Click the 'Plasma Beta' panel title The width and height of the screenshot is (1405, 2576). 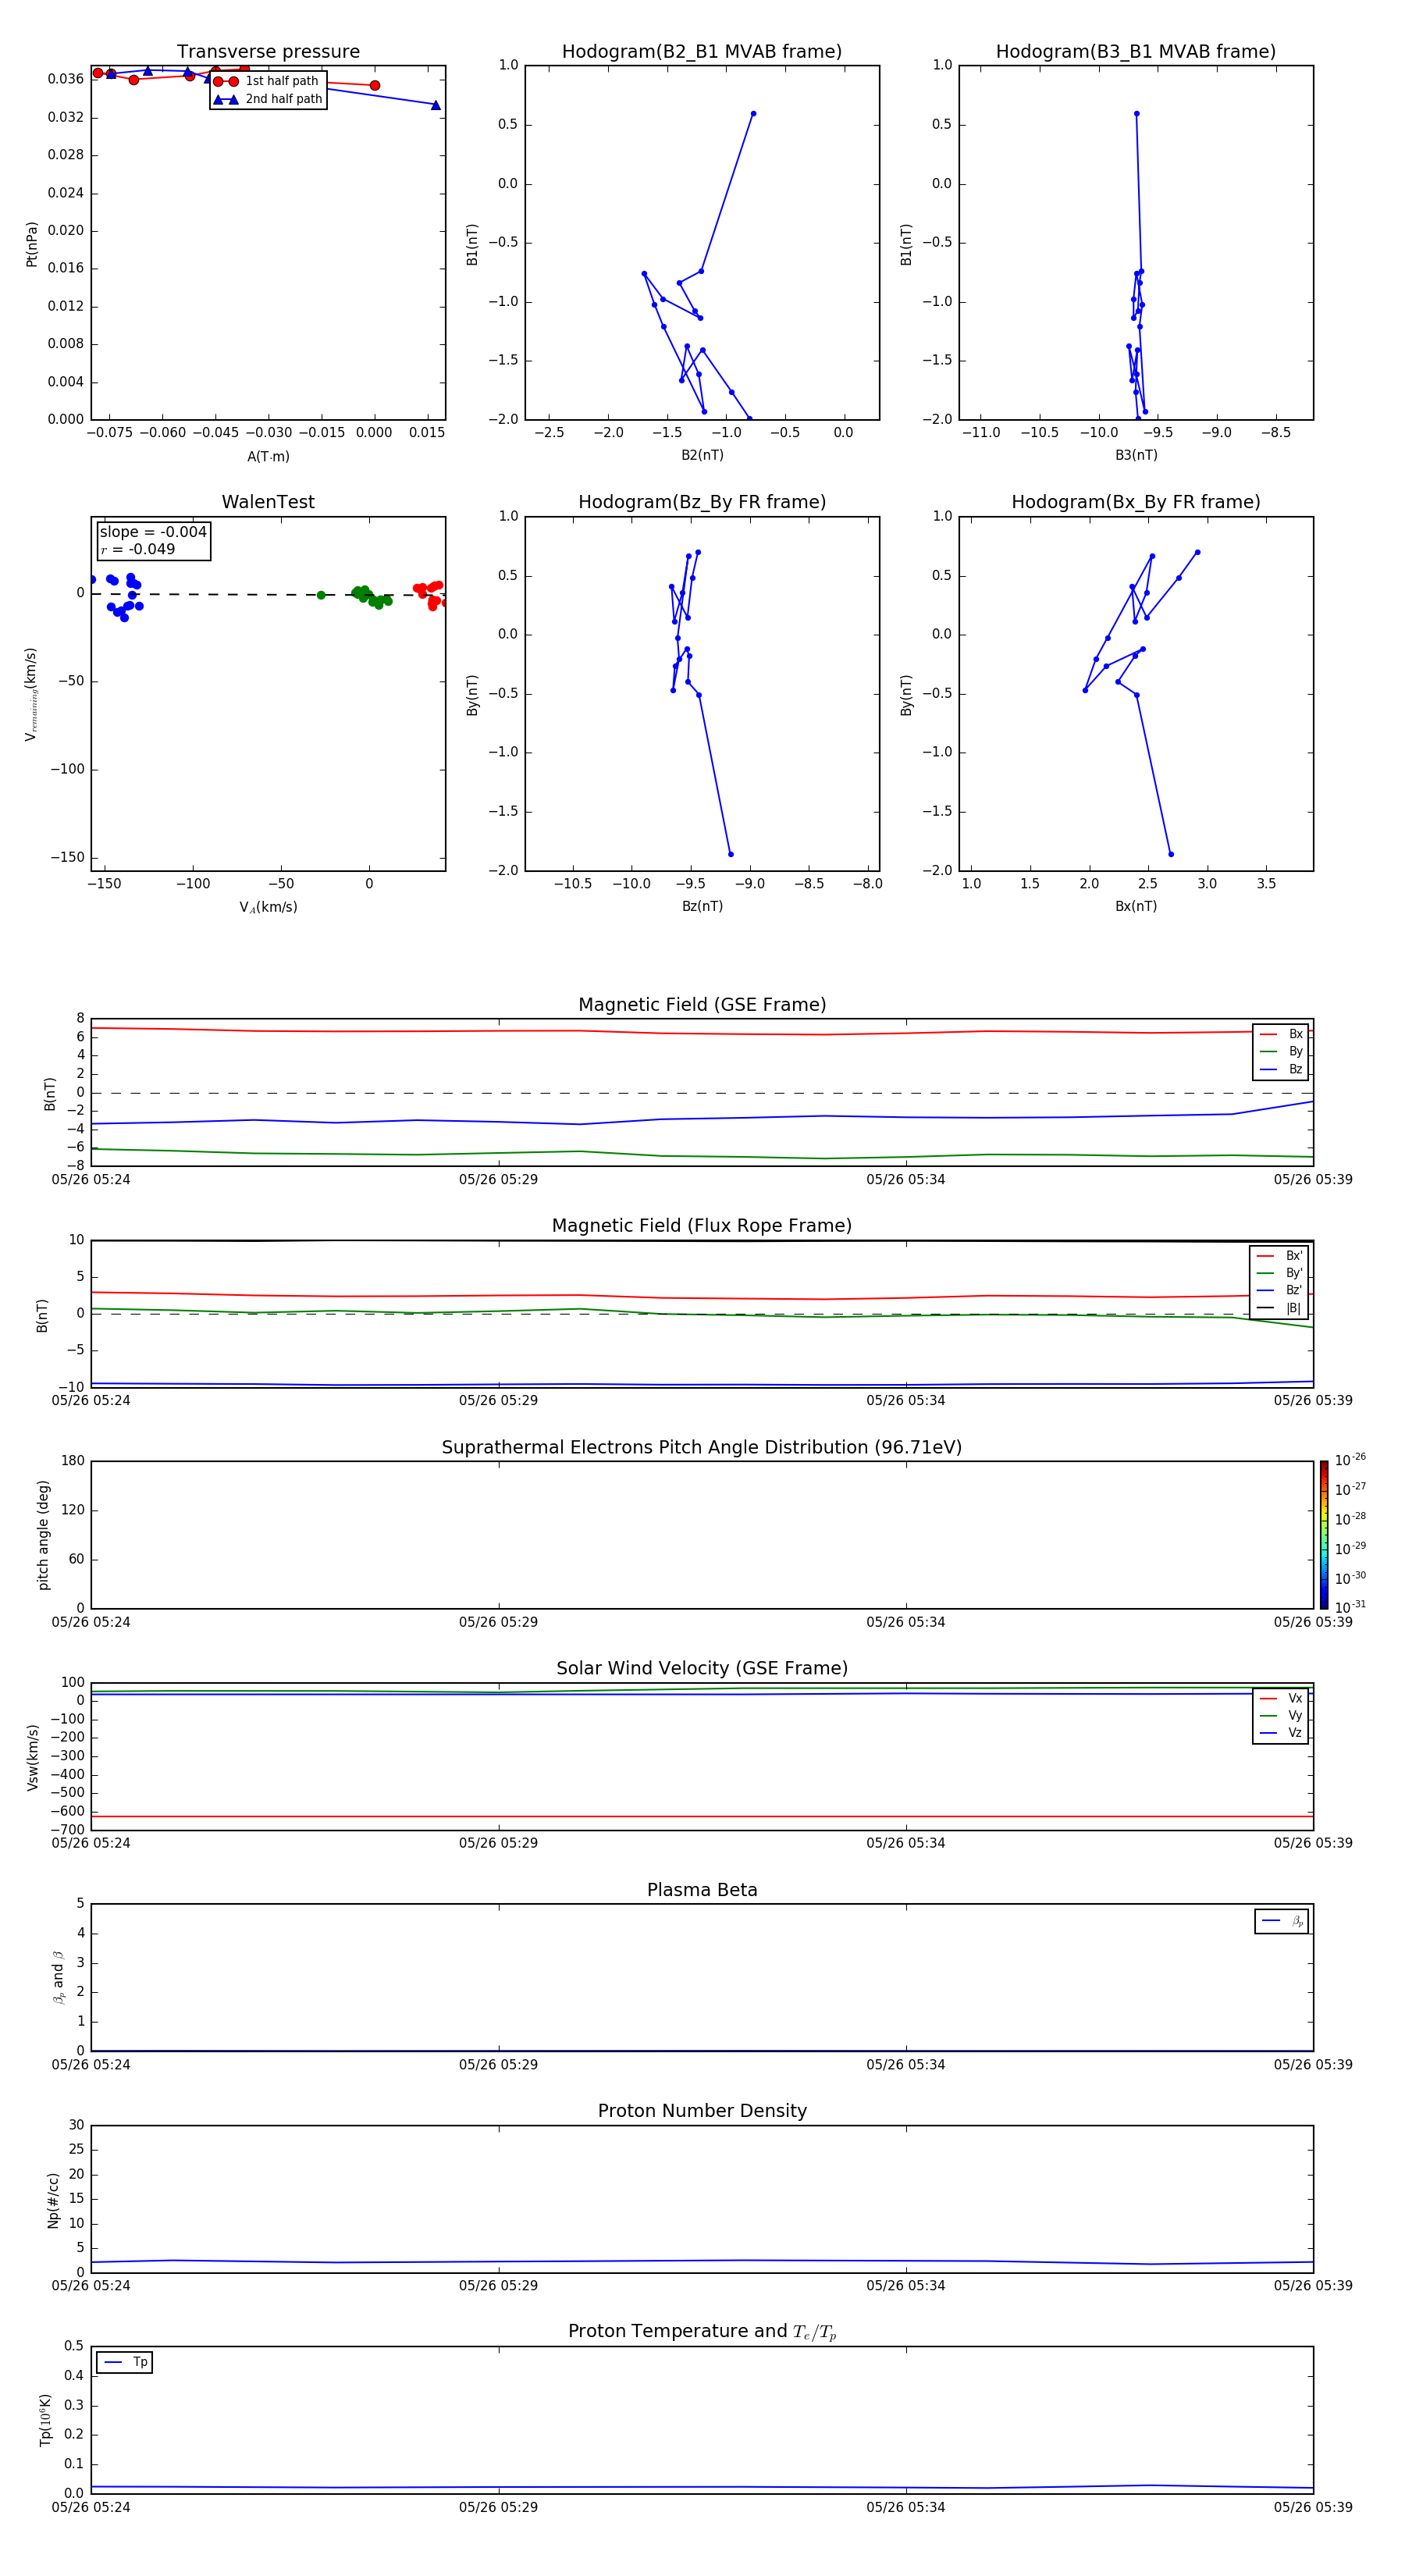click(702, 1890)
